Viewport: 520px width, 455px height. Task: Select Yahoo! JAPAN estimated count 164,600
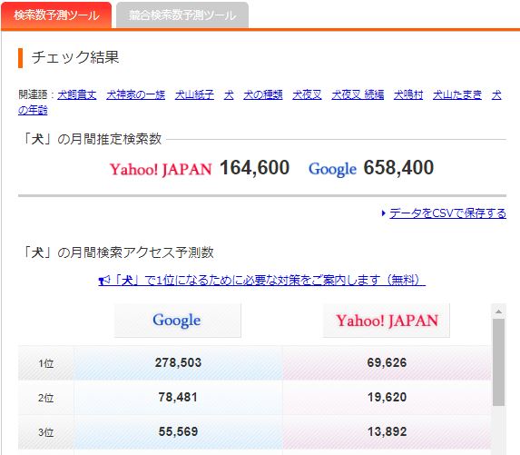pos(254,168)
